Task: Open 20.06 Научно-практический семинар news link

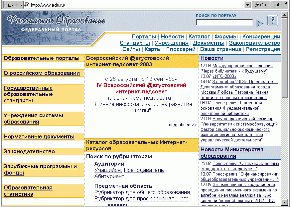Action: point(239,129)
